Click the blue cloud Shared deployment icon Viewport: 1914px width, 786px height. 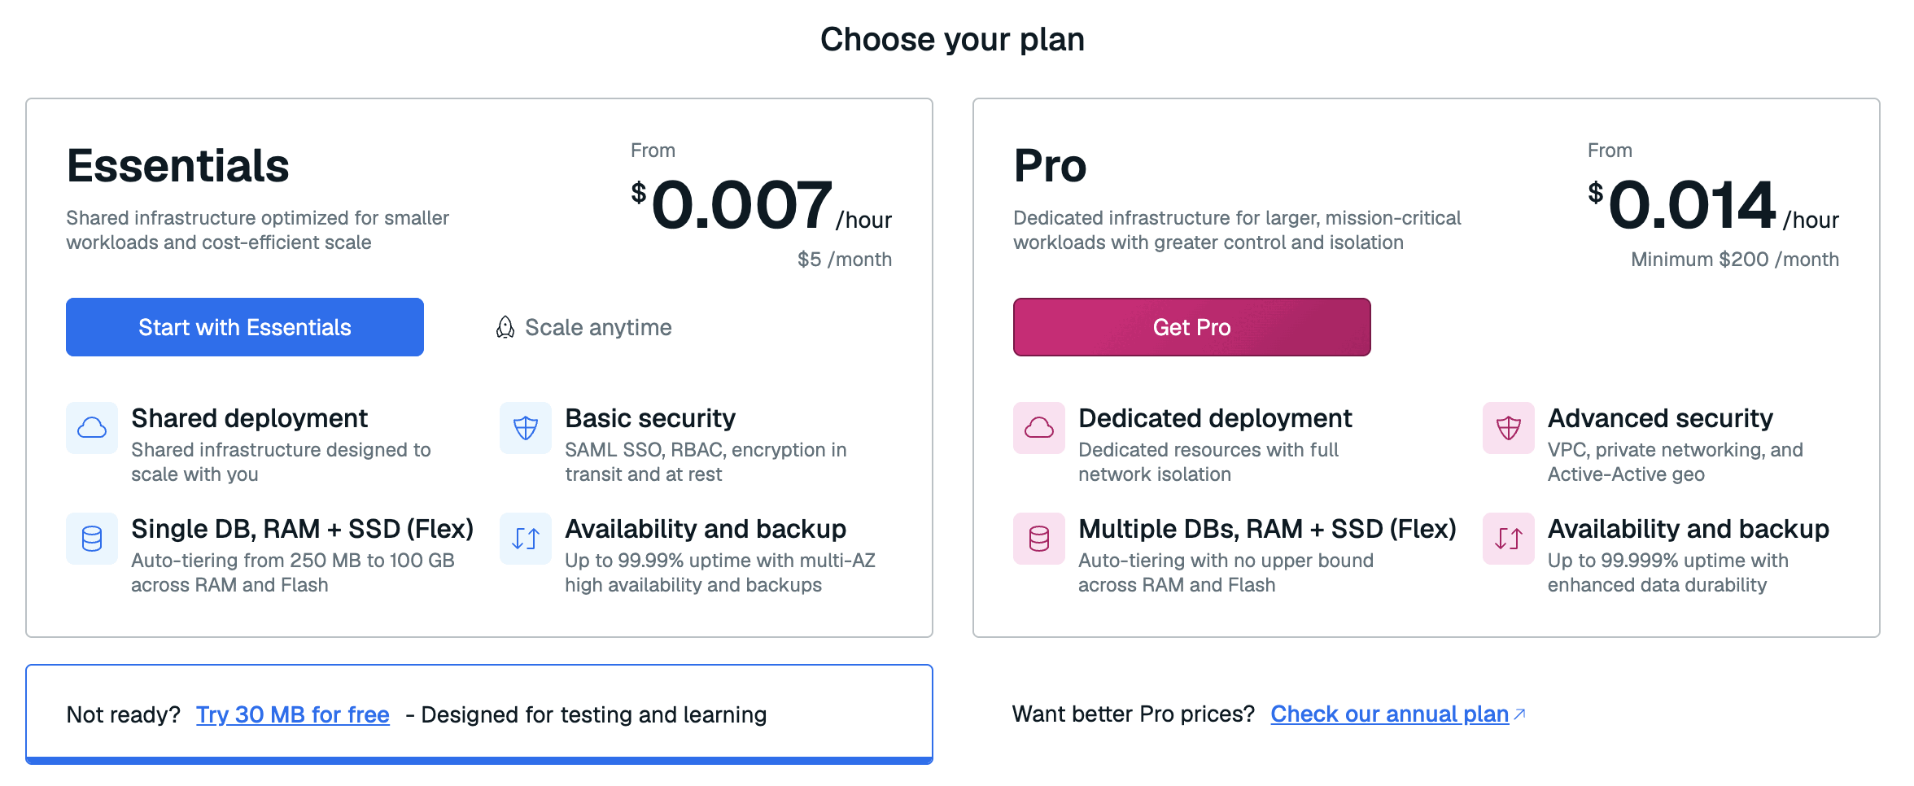click(x=92, y=427)
